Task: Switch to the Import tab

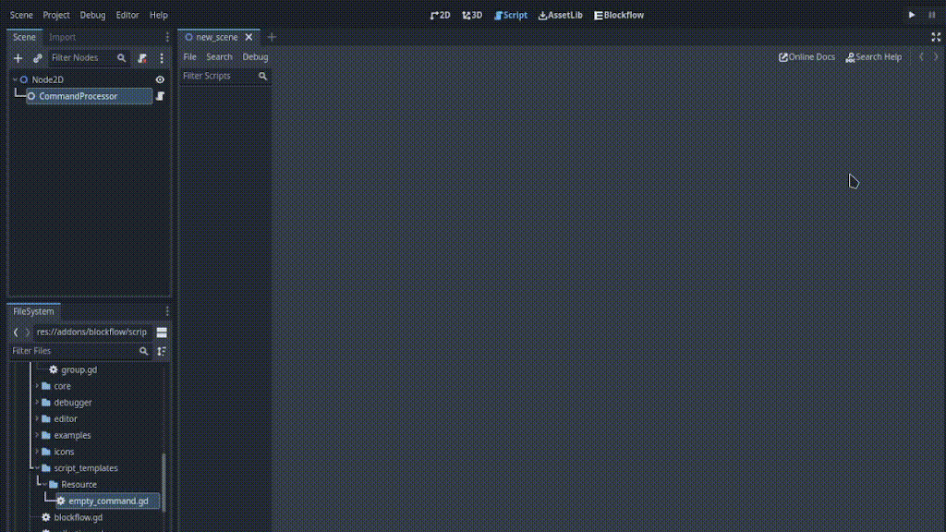Action: [x=63, y=37]
